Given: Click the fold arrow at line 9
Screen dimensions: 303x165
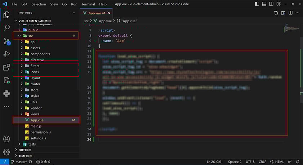Looking at the screenshot, I should click(x=95, y=41).
